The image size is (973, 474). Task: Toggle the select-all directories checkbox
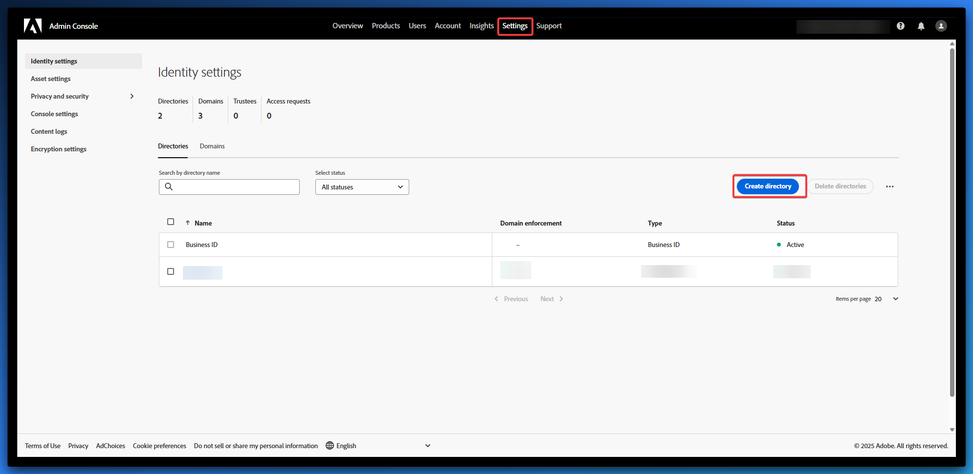click(x=171, y=222)
